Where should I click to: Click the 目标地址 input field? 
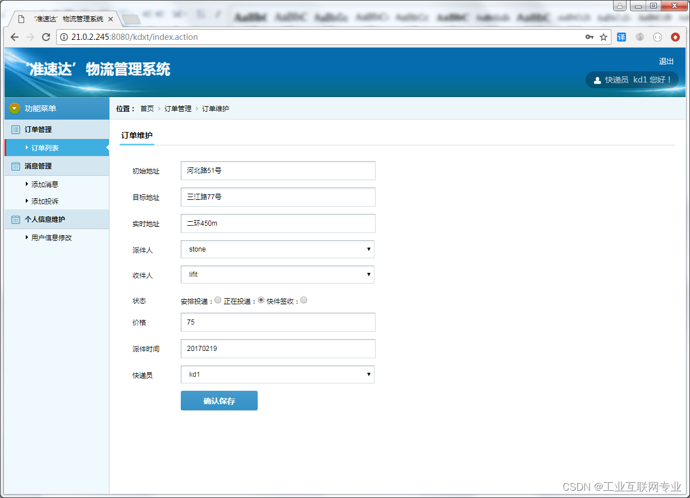coord(278,197)
